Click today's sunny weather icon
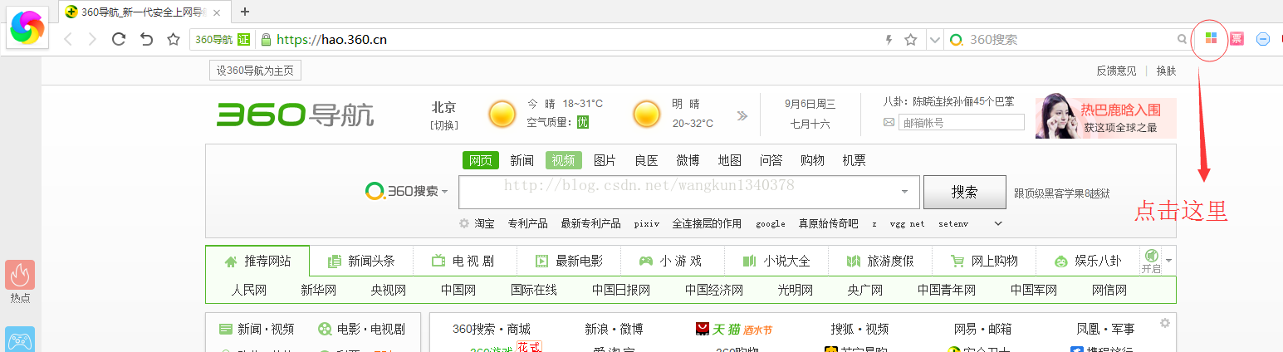The height and width of the screenshot is (352, 1283). tap(502, 114)
